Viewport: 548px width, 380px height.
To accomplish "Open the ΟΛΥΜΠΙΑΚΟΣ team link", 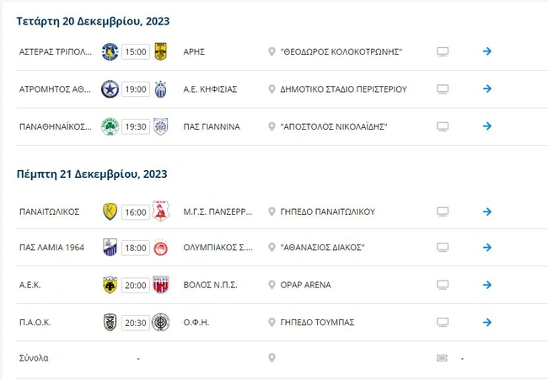I will point(217,248).
